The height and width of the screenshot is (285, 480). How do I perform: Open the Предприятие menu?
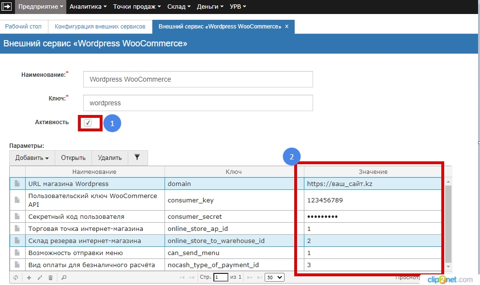[41, 7]
